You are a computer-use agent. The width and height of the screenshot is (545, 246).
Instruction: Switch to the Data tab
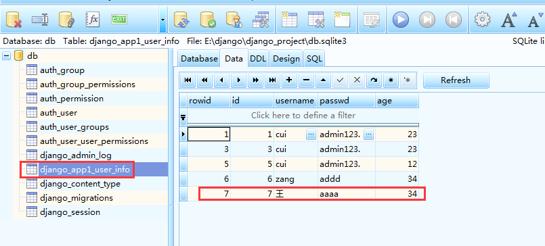point(234,58)
